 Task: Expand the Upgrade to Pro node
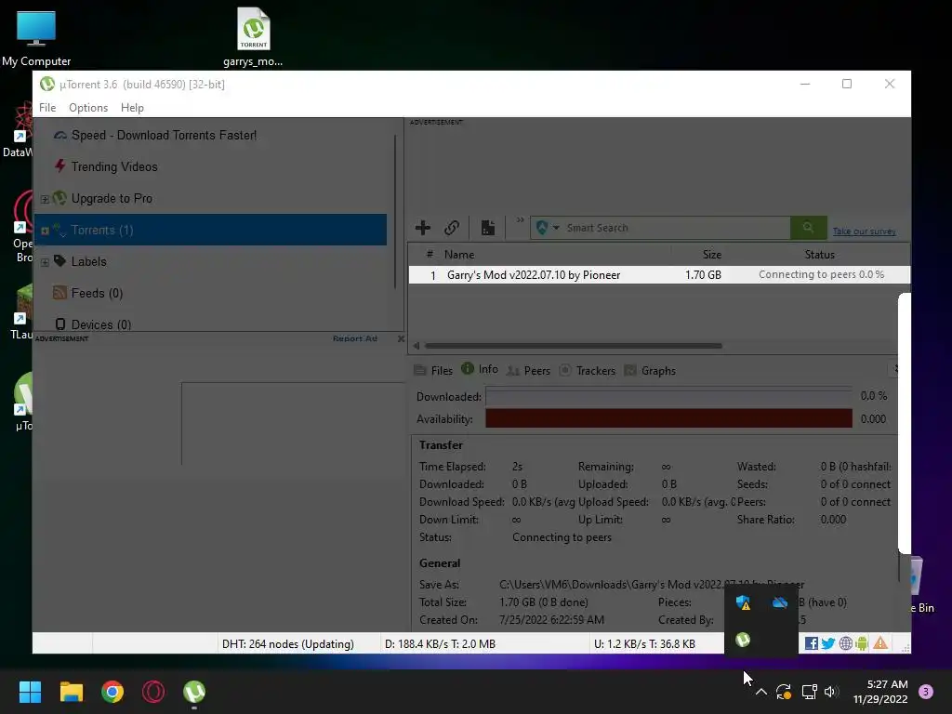click(45, 199)
